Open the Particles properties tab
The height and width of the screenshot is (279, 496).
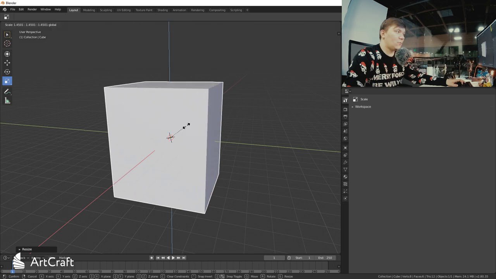click(x=345, y=191)
